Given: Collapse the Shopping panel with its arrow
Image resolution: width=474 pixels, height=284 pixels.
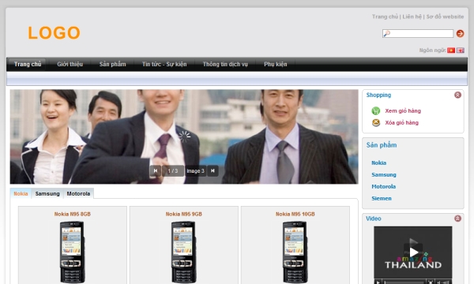Looking at the screenshot, I should 457,95.
